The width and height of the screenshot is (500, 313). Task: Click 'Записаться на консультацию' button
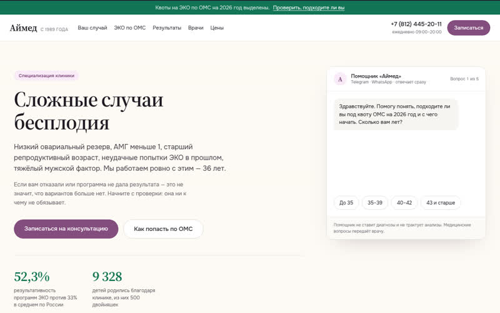tap(66, 228)
